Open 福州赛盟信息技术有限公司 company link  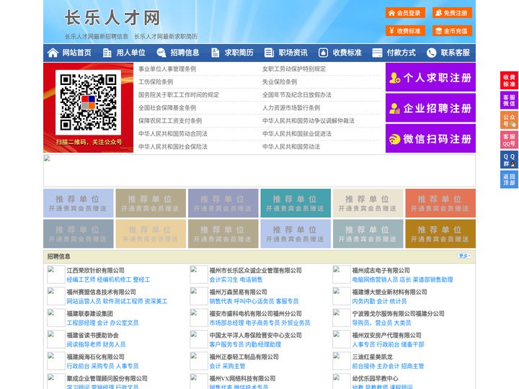(102, 292)
